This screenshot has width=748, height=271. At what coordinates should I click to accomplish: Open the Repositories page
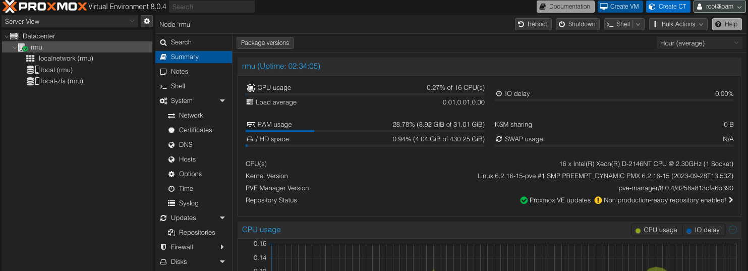tap(194, 233)
